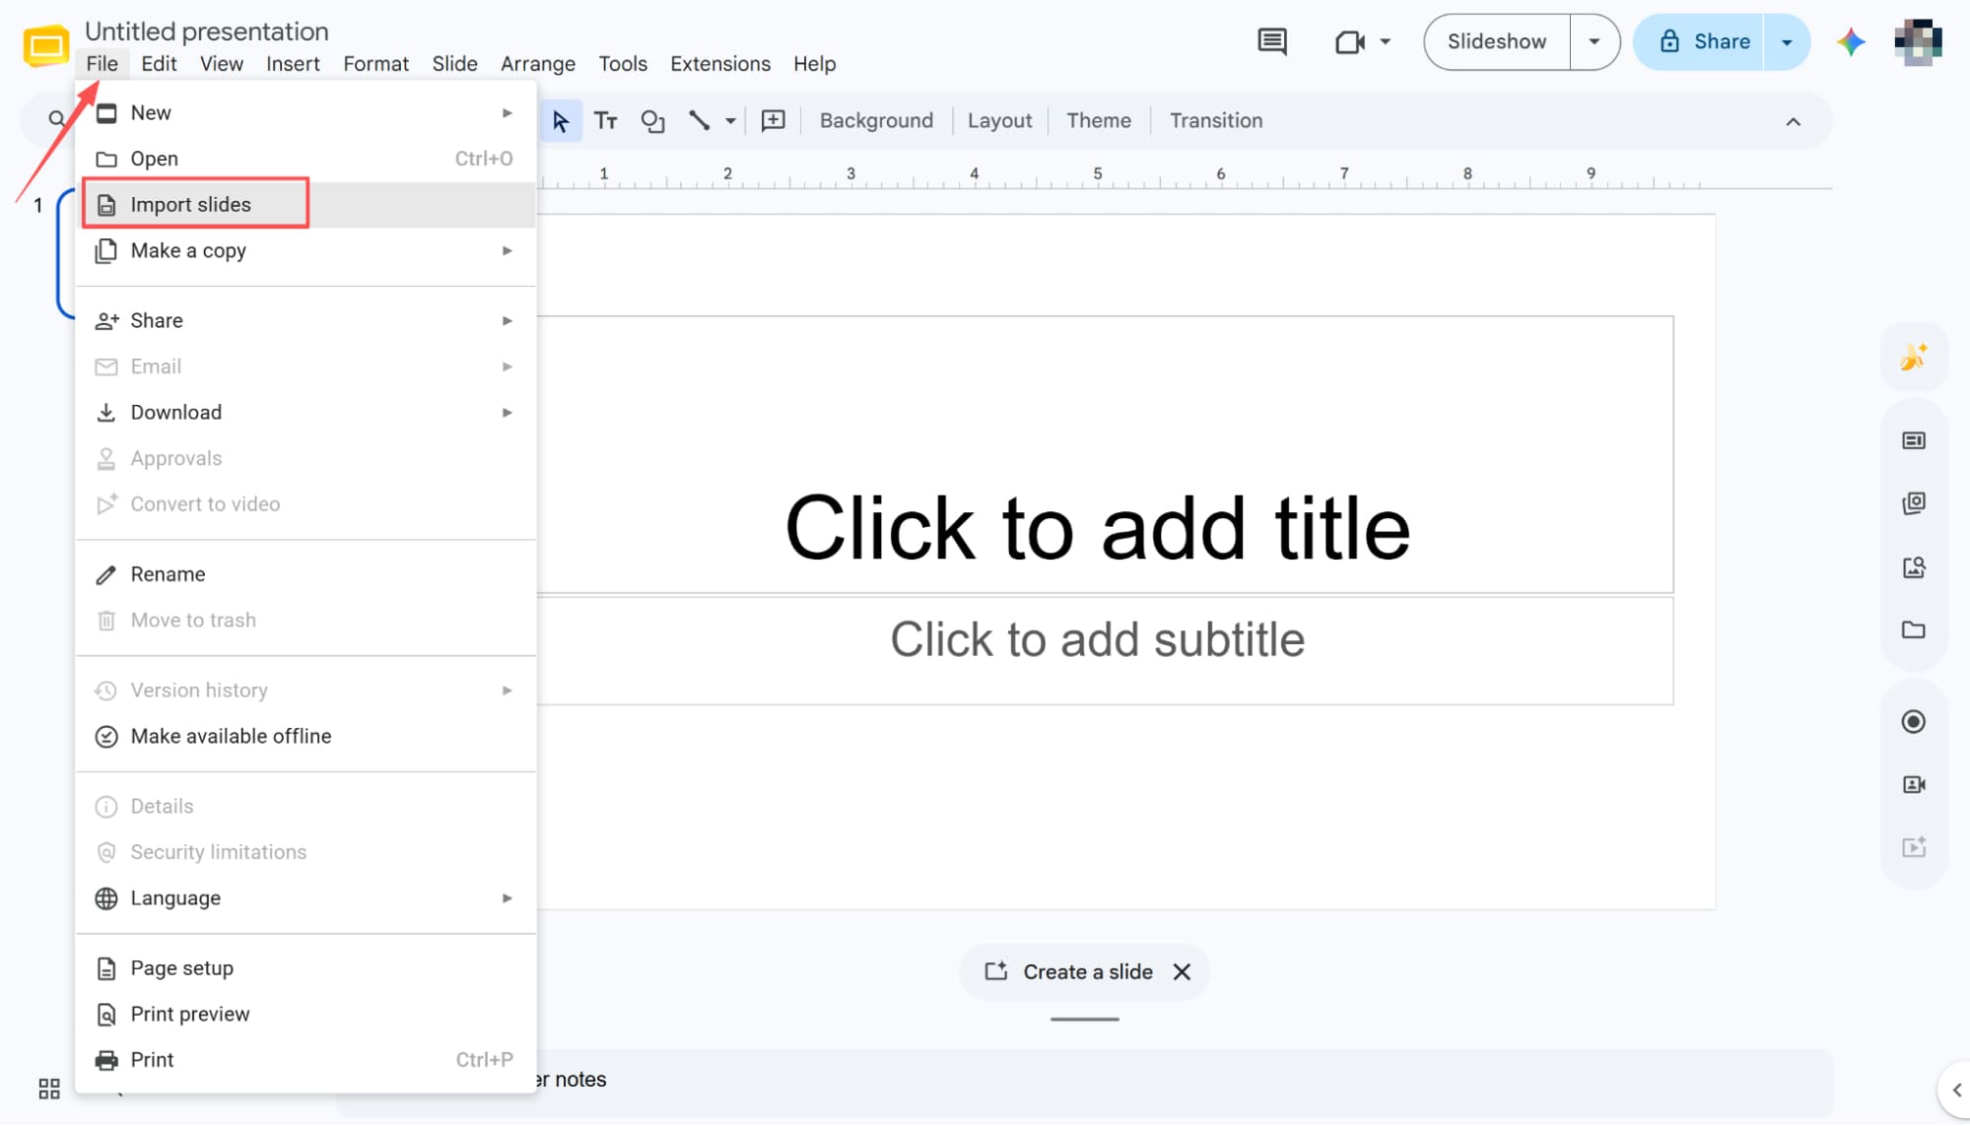
Task: Expand the Share submenu in File menu
Action: coord(507,320)
